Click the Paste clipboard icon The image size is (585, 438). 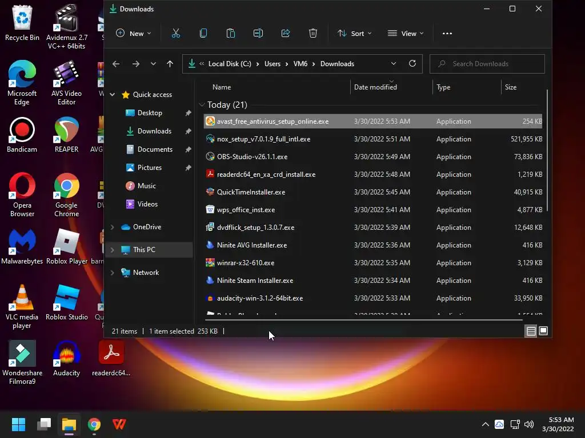tap(231, 34)
